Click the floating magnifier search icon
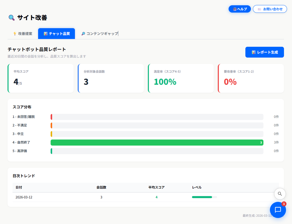This screenshot has height=224, width=292. point(280,194)
